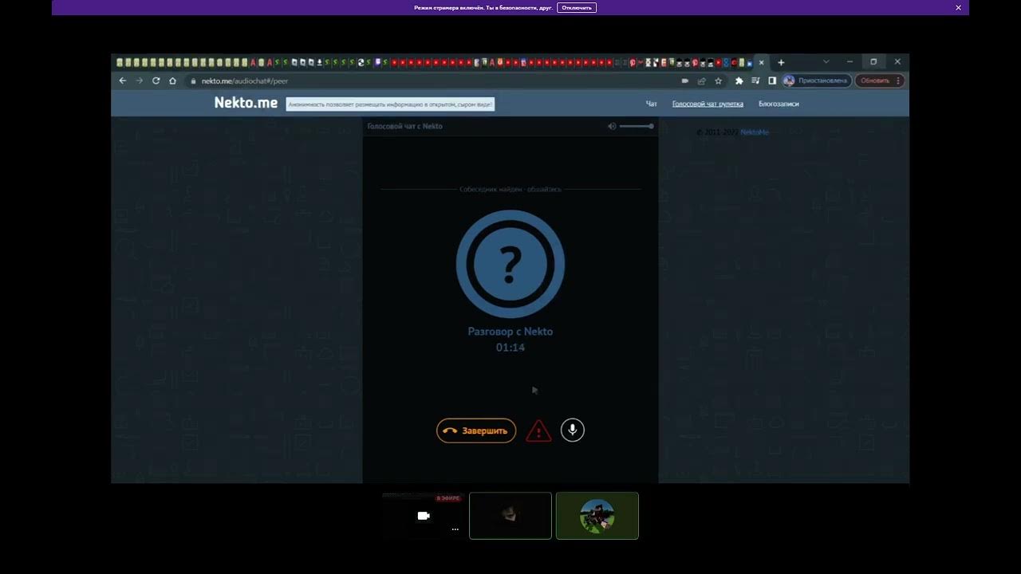Click the browser back arrow
The width and height of the screenshot is (1021, 574).
pyautogui.click(x=123, y=81)
